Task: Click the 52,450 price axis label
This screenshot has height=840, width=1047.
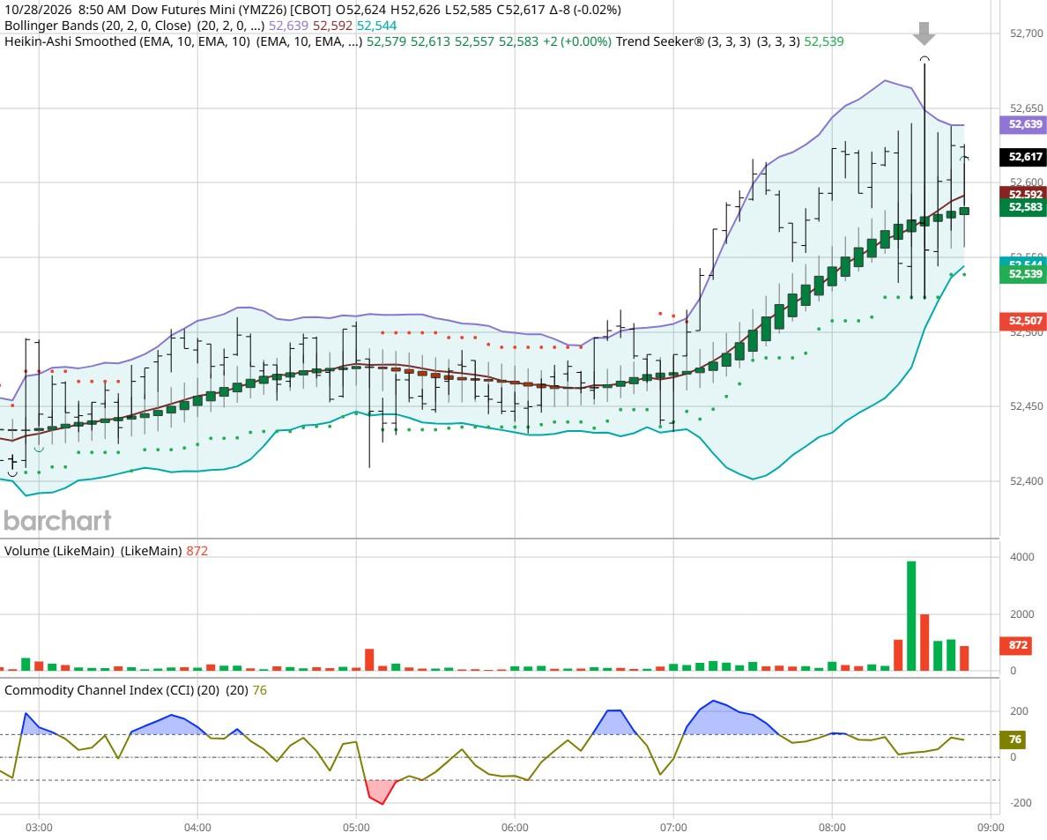Action: coord(1027,406)
